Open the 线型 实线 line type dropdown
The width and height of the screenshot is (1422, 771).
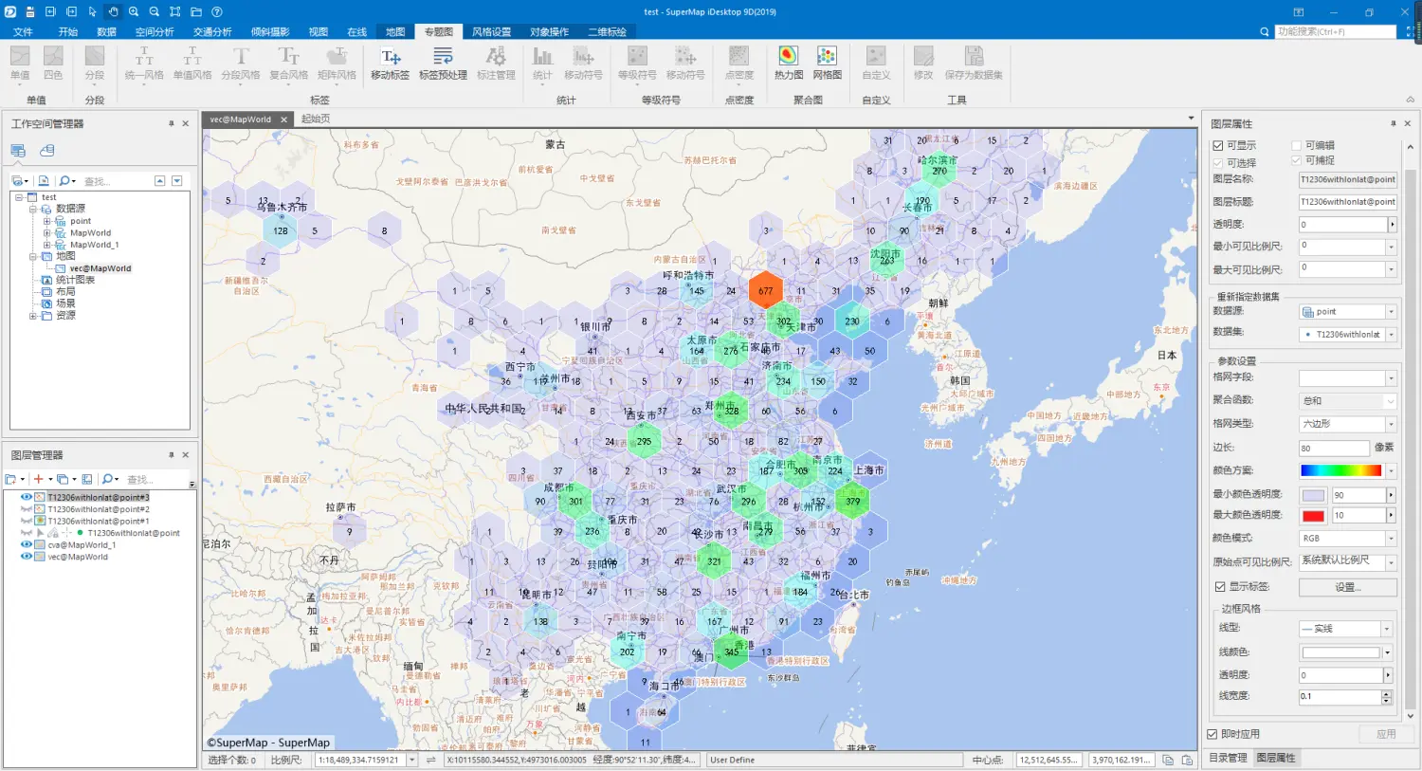pyautogui.click(x=1386, y=629)
